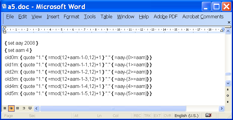The width and height of the screenshot is (233, 120).
Task: Switch to Normal view icon
Action: pos(5,108)
